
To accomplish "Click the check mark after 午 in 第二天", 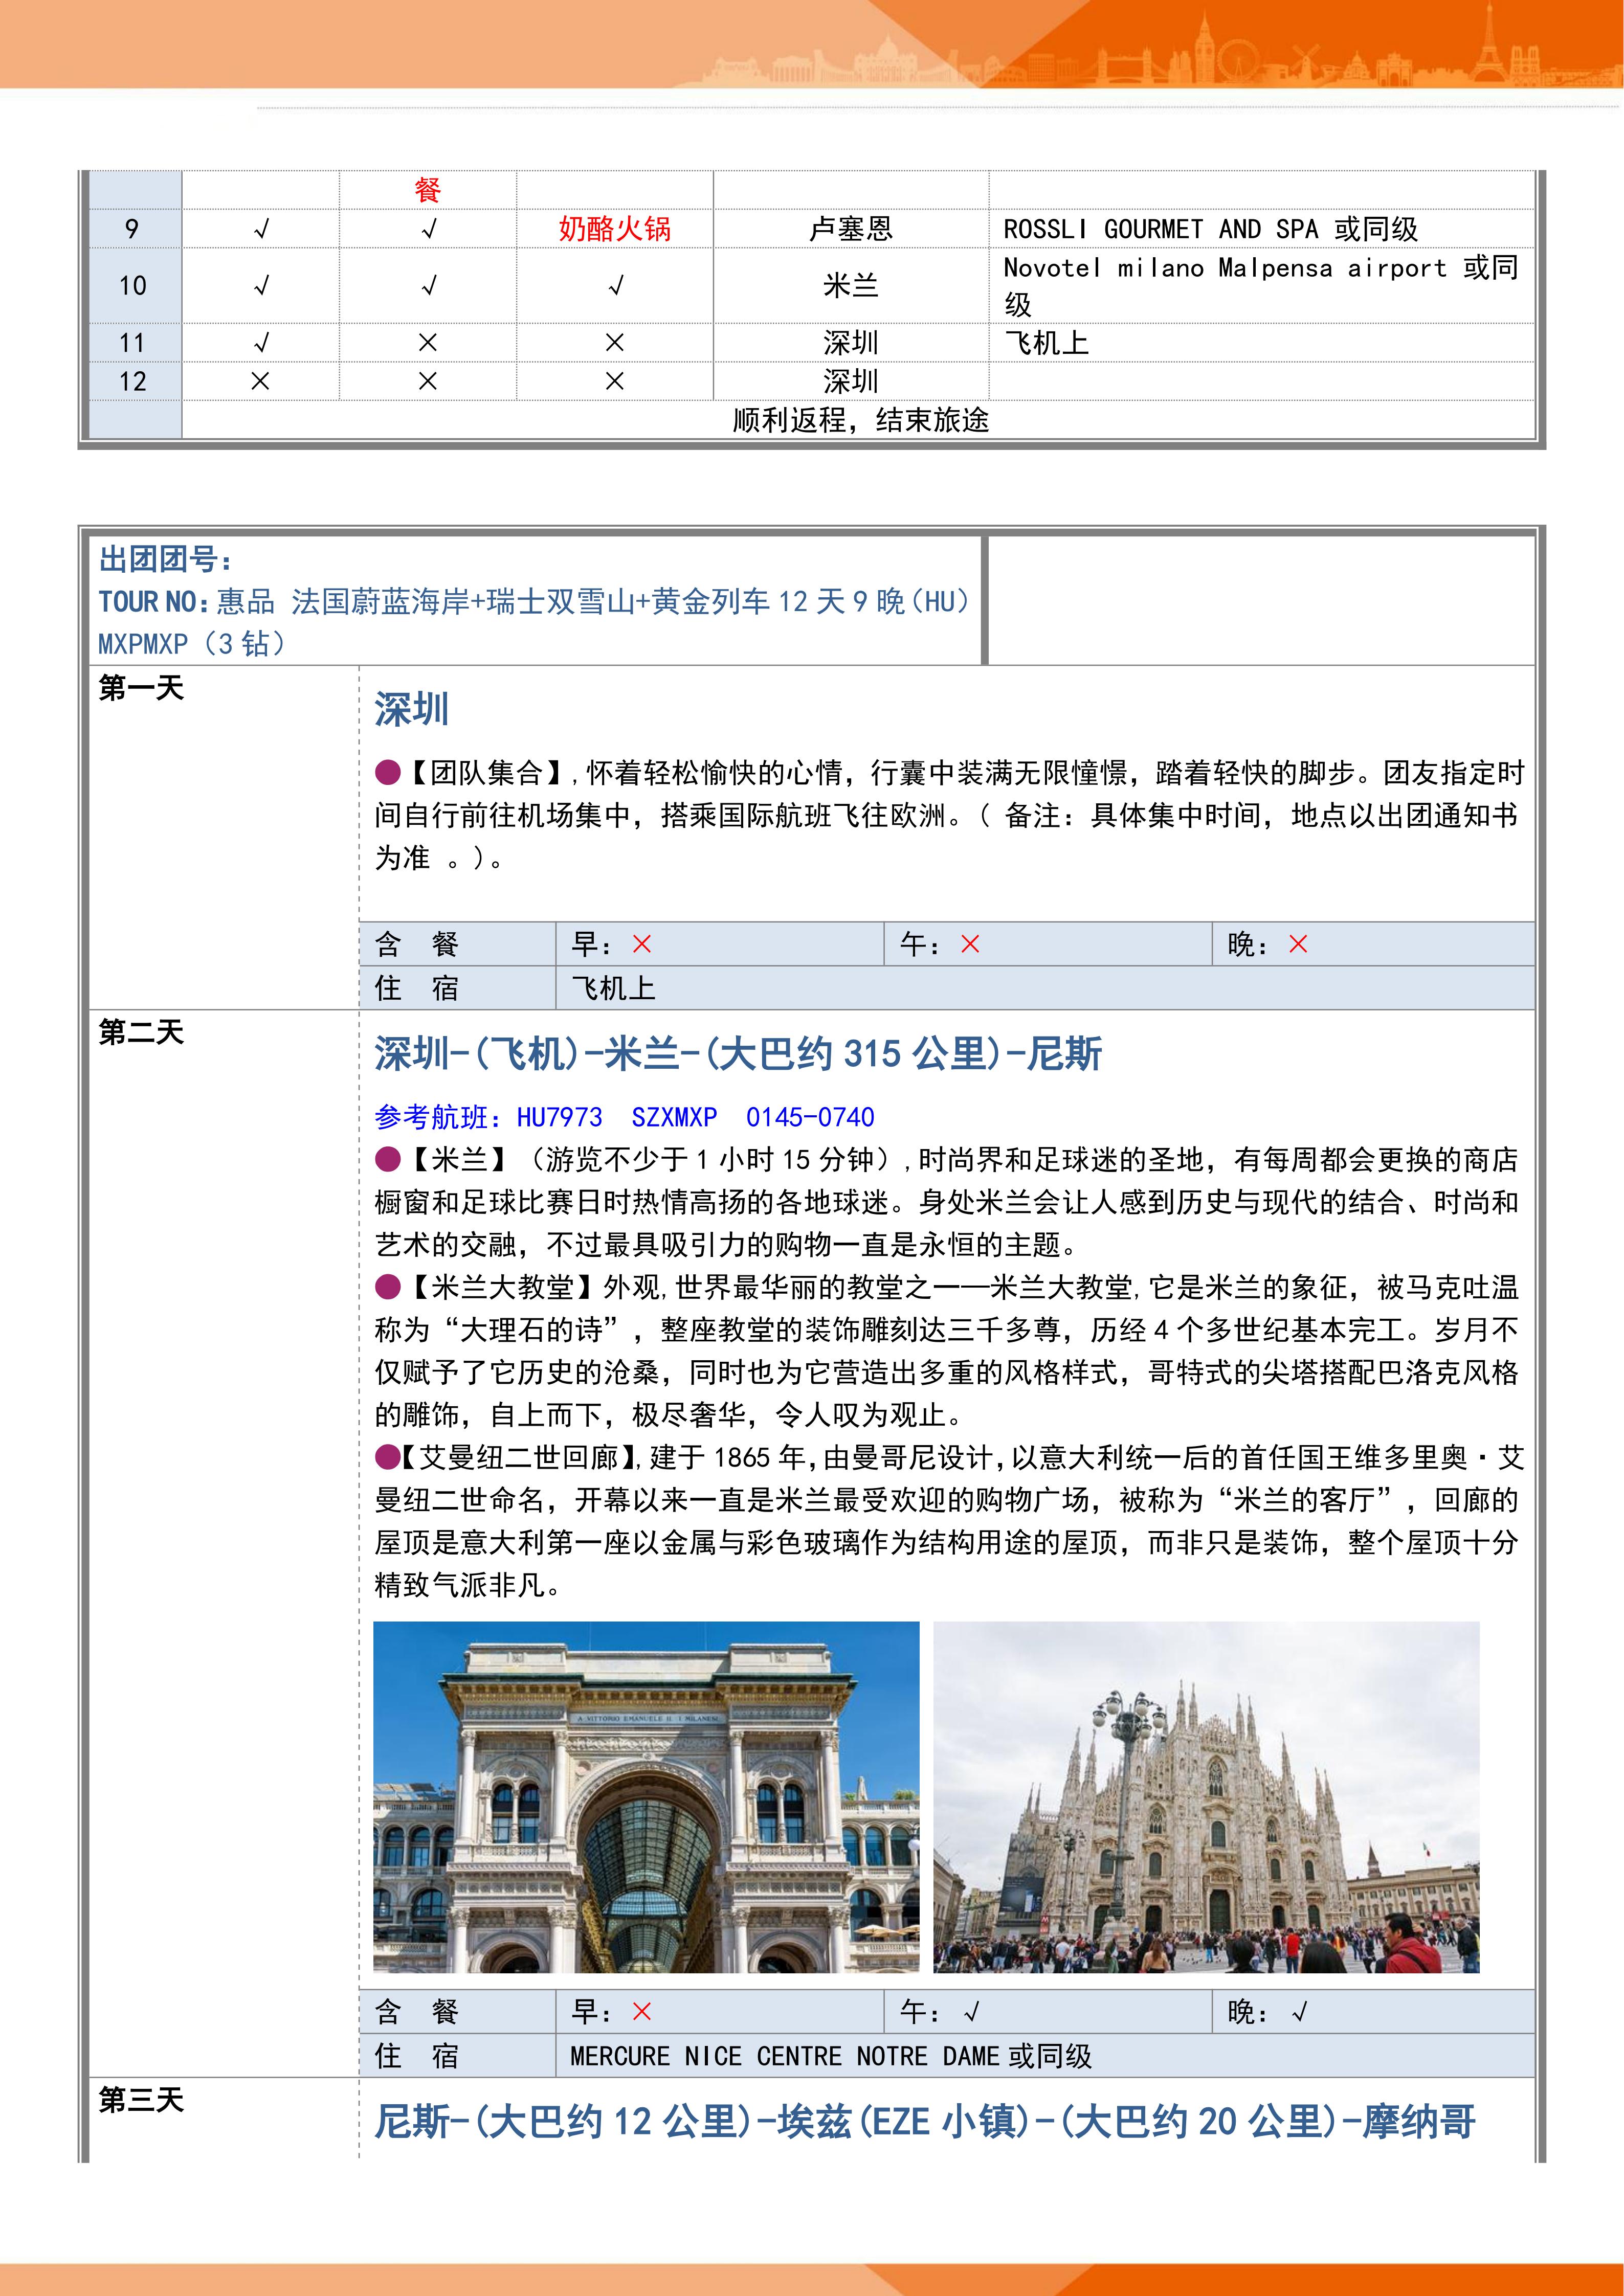I will pyautogui.click(x=971, y=2012).
